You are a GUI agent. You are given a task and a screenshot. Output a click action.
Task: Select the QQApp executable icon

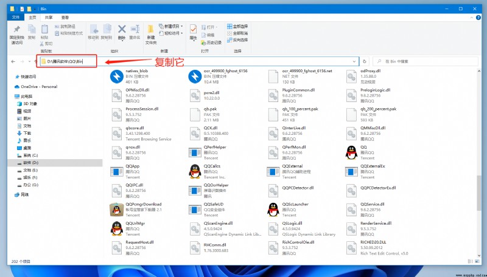click(116, 171)
